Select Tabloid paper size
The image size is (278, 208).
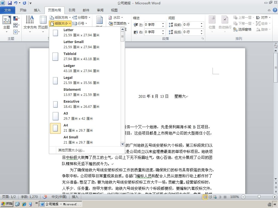[x=85, y=56]
